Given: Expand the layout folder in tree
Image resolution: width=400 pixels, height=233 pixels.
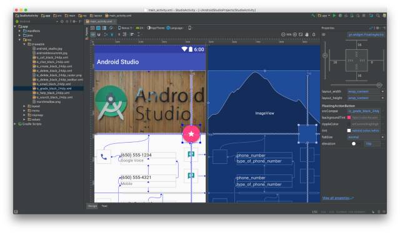Looking at the screenshot, I should [x=24, y=107].
